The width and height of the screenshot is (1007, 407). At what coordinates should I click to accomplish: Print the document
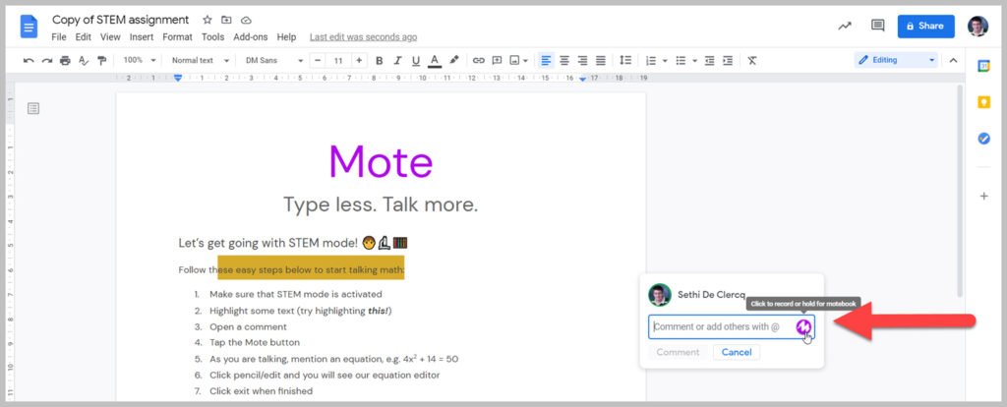[x=65, y=60]
